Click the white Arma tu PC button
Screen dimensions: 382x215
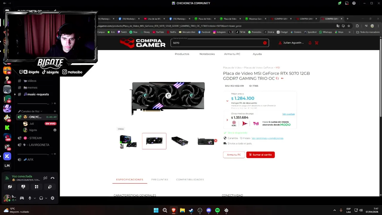pos(234,155)
